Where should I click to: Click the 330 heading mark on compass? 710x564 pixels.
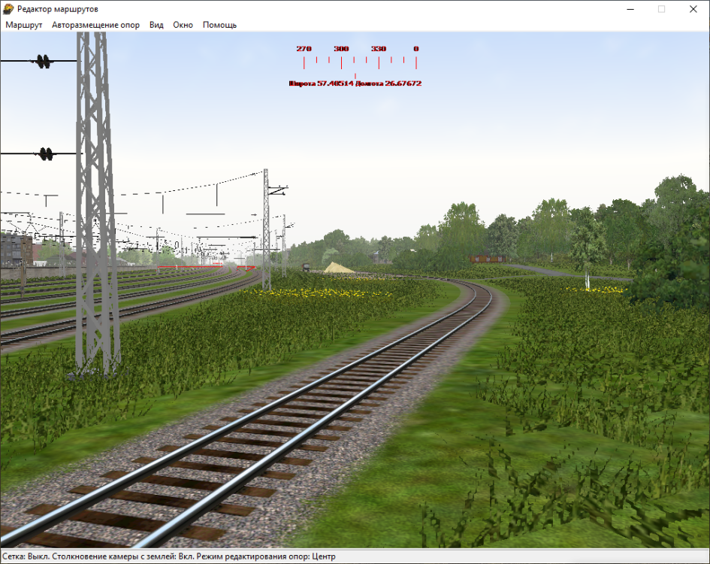379,49
